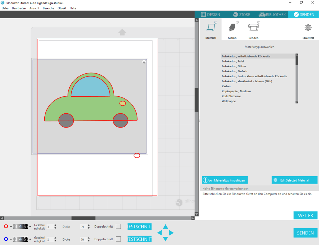Open the Material step icon
This screenshot has height=245, width=319.
click(x=211, y=28)
